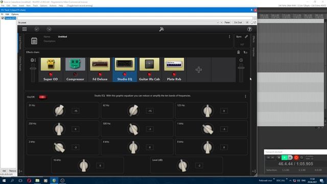Open the plugin help question mark
This screenshot has height=184, width=327.
point(249,29)
